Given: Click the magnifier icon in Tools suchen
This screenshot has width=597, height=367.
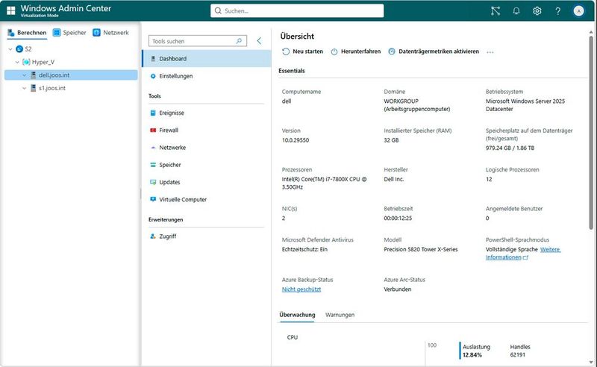Looking at the screenshot, I should (239, 41).
